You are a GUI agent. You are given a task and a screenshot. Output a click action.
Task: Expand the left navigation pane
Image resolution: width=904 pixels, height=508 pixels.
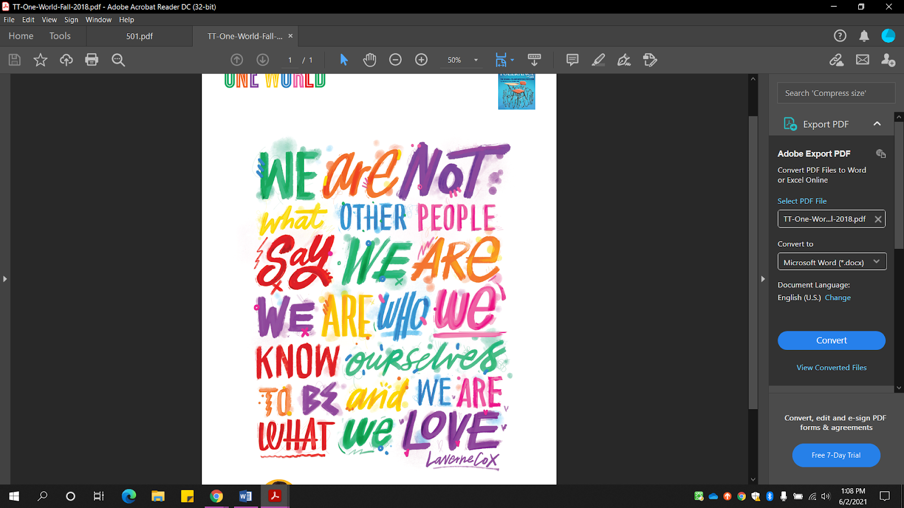(5, 279)
